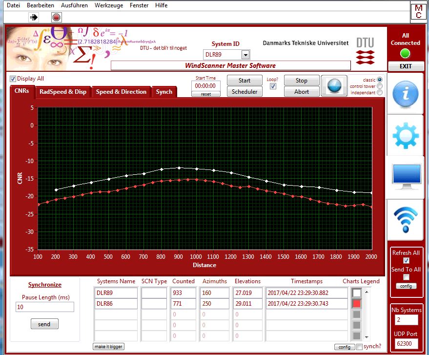Toggle the Loop? checkbox
Viewport: 429px width, 355px height.
273,86
